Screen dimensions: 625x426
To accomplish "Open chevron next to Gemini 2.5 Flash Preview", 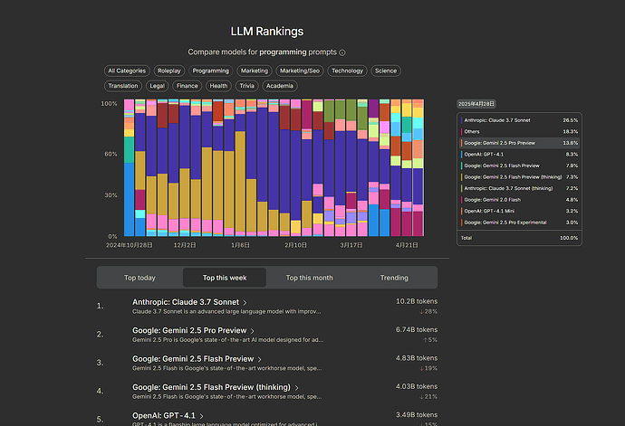I will point(259,359).
